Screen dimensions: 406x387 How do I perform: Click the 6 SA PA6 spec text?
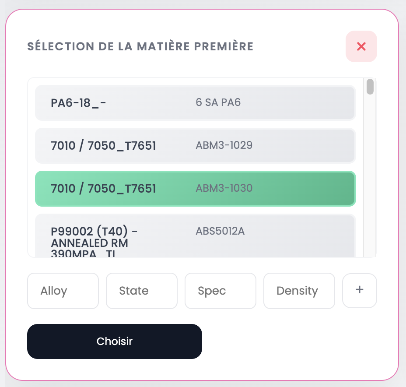(x=218, y=102)
